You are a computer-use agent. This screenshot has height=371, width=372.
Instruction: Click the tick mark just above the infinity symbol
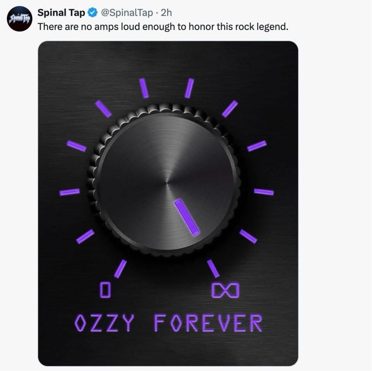(x=213, y=268)
